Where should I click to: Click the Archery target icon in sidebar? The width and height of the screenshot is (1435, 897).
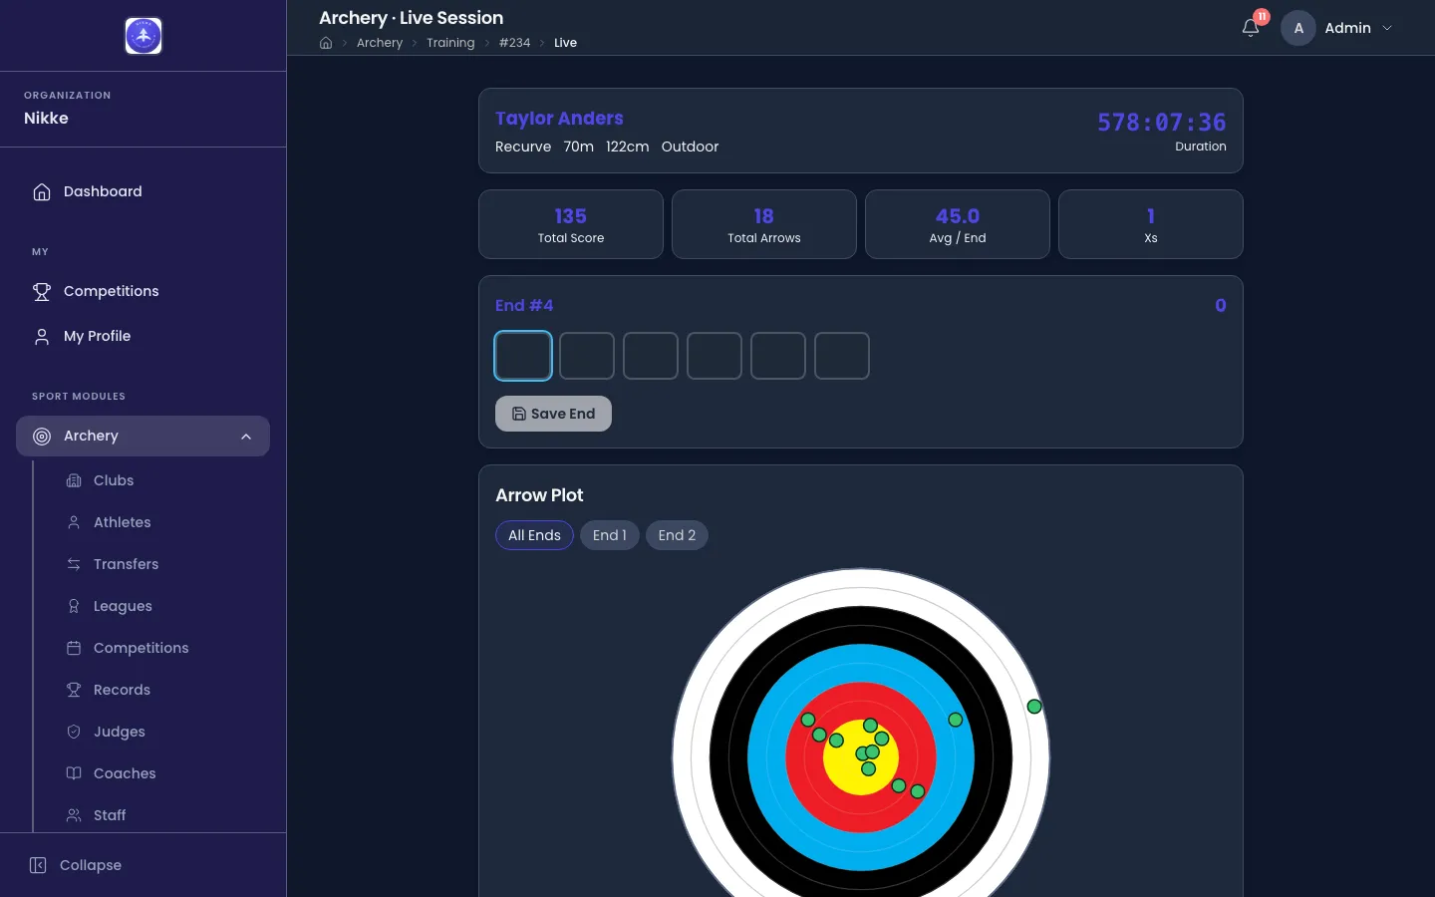pos(42,436)
